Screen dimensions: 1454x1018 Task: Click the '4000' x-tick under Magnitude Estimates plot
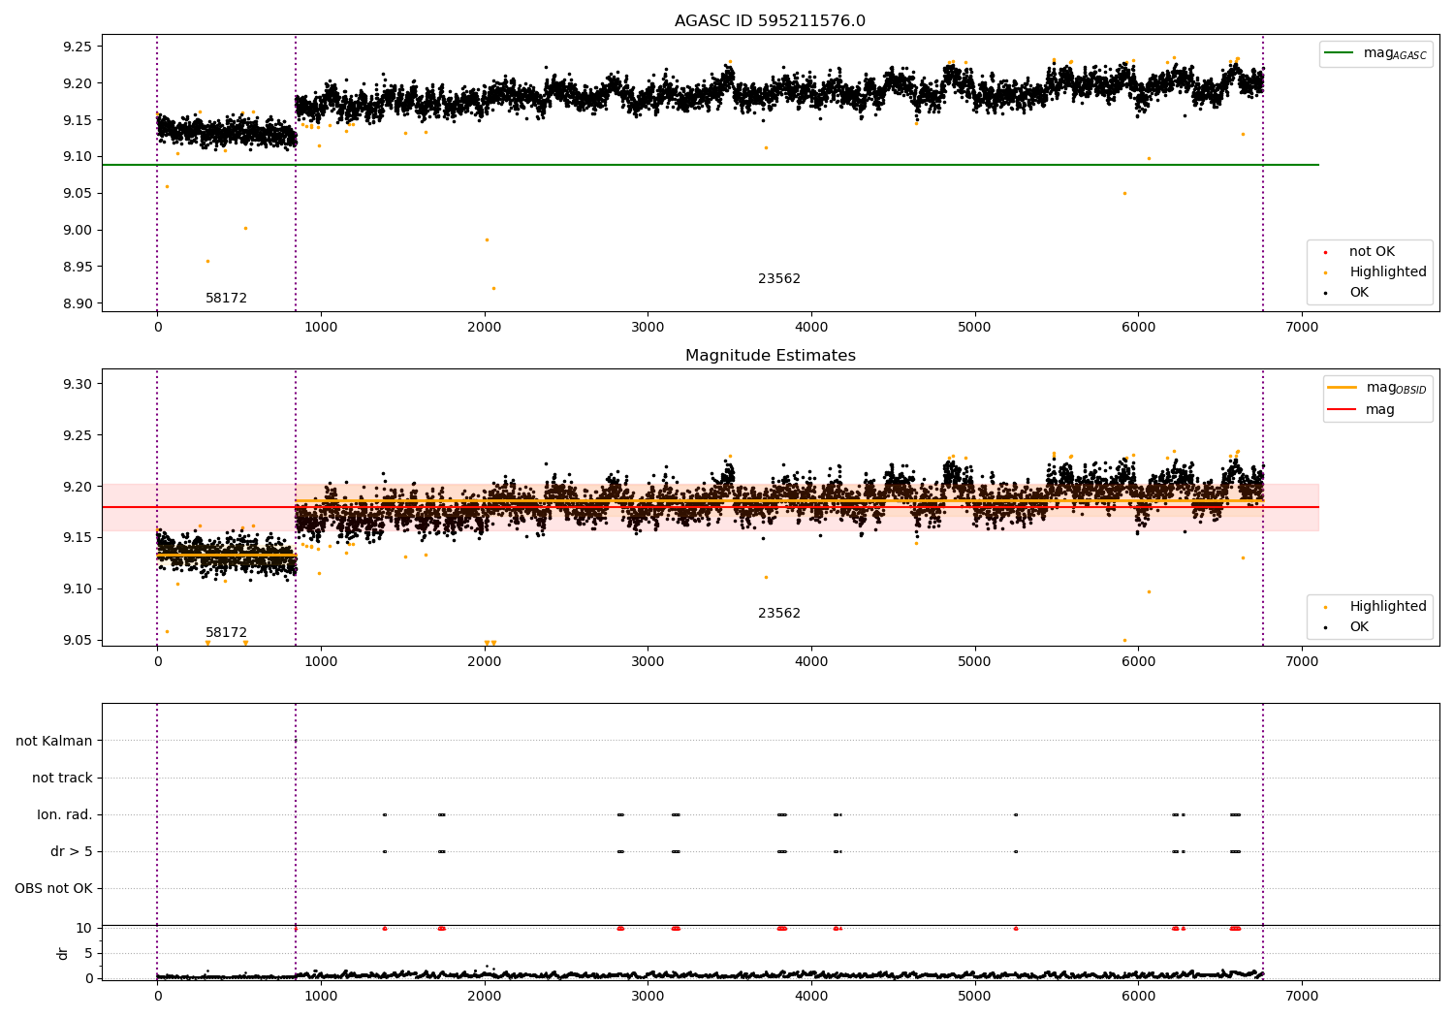click(x=811, y=662)
